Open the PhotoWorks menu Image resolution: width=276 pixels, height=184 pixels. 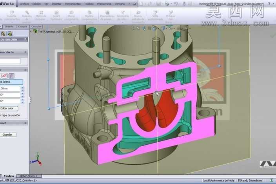(x=104, y=4)
